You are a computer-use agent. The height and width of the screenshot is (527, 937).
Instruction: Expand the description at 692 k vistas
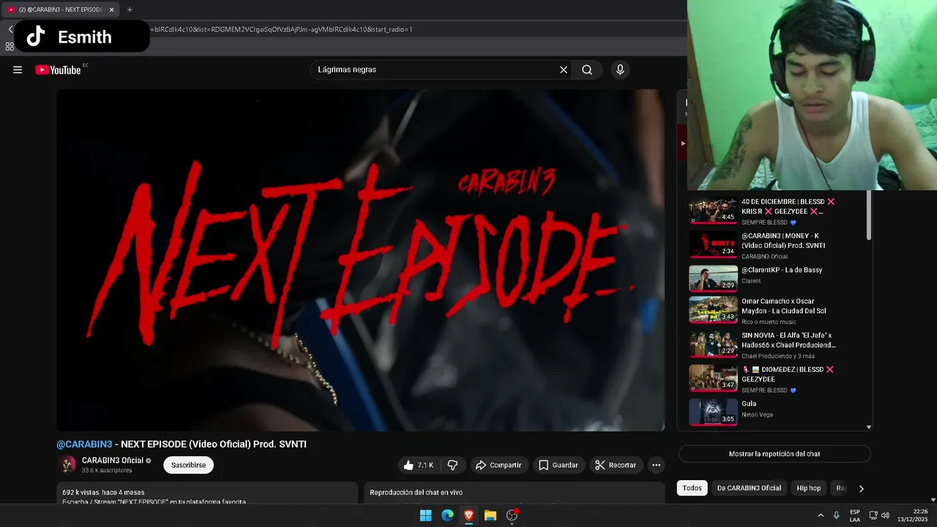click(207, 493)
